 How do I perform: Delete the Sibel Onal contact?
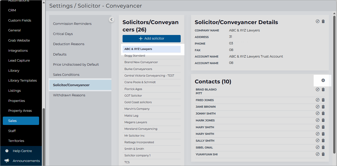click(323, 147)
